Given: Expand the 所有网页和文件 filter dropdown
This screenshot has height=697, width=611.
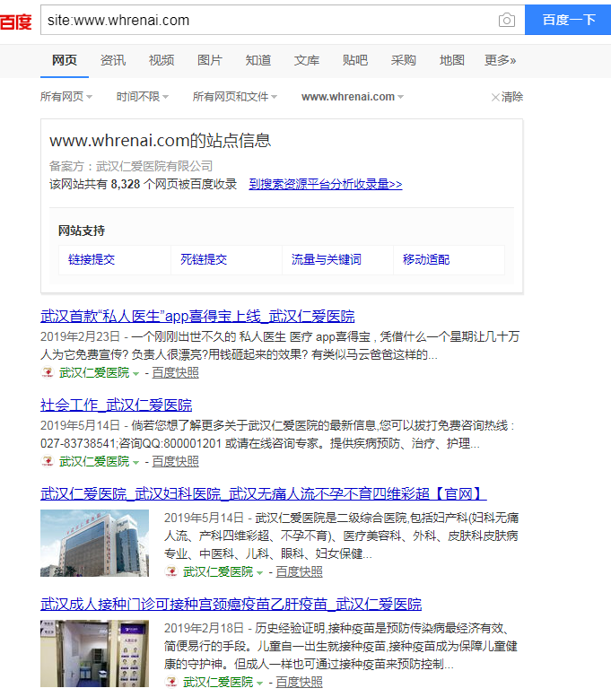Looking at the screenshot, I should 235,97.
